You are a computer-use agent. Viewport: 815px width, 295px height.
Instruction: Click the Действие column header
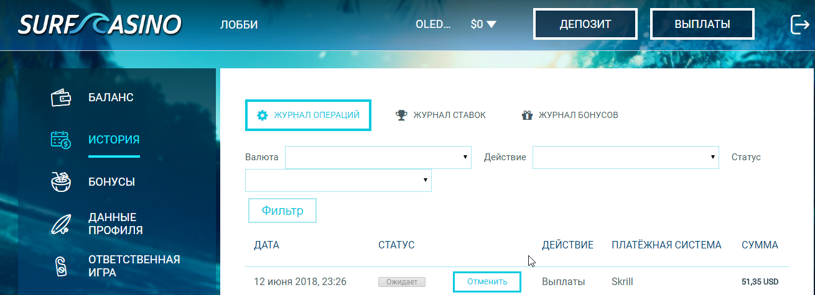tap(567, 245)
